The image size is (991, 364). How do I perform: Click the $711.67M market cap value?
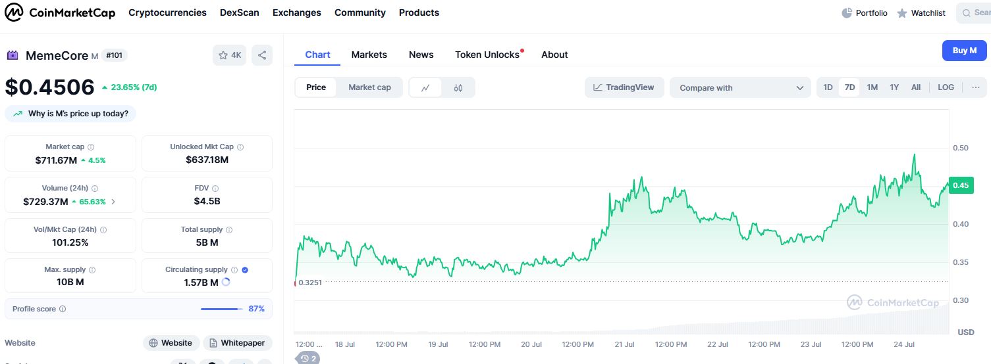pos(56,160)
